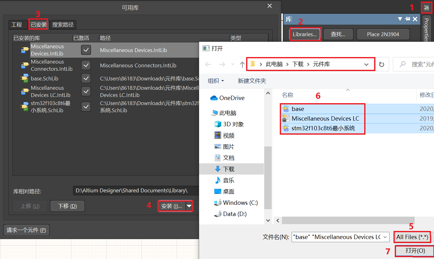Switch to the 已安装 tab
434x259 pixels.
click(x=39, y=25)
